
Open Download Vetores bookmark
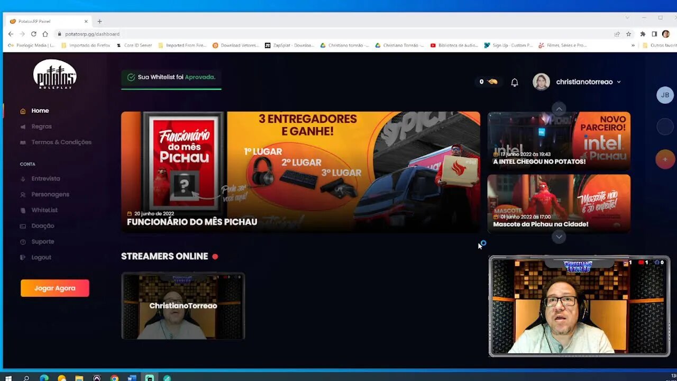(x=235, y=46)
